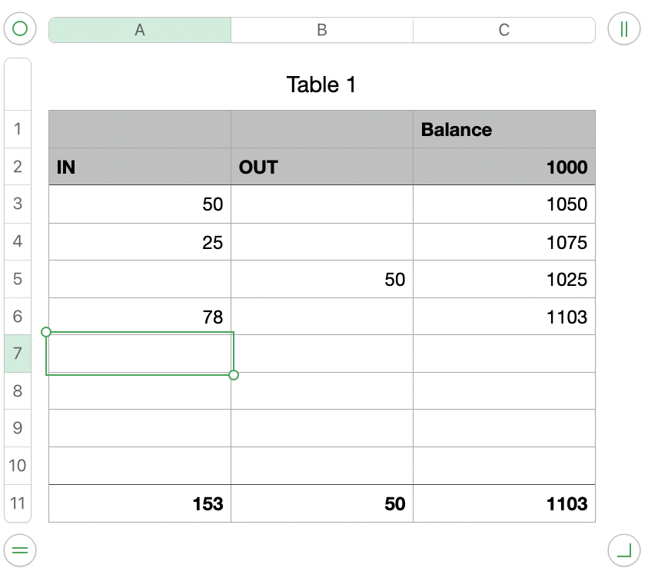
Task: Click the Table 1 title
Action: 321,85
